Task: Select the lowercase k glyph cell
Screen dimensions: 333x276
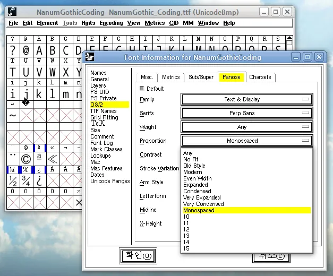Action: [39, 94]
